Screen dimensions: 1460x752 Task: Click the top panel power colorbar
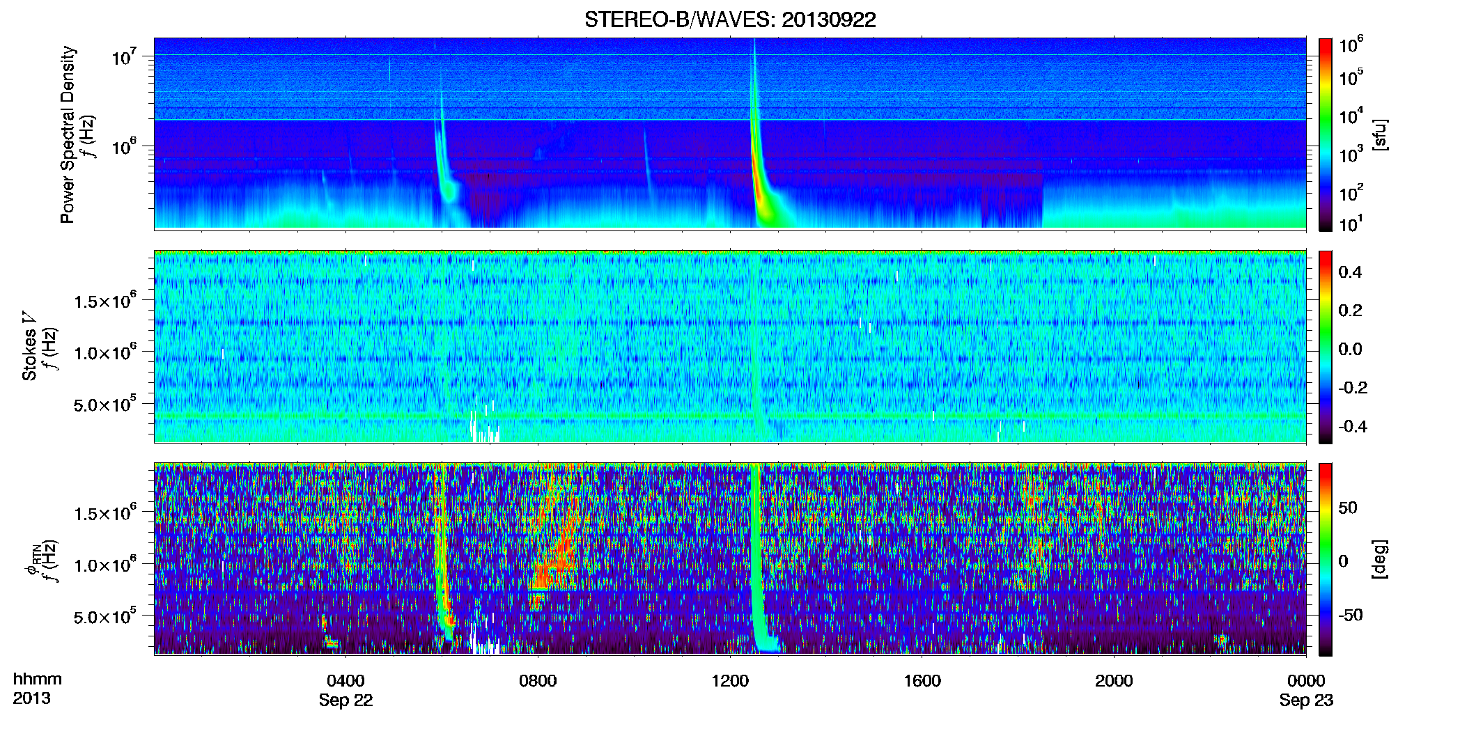tap(1326, 134)
